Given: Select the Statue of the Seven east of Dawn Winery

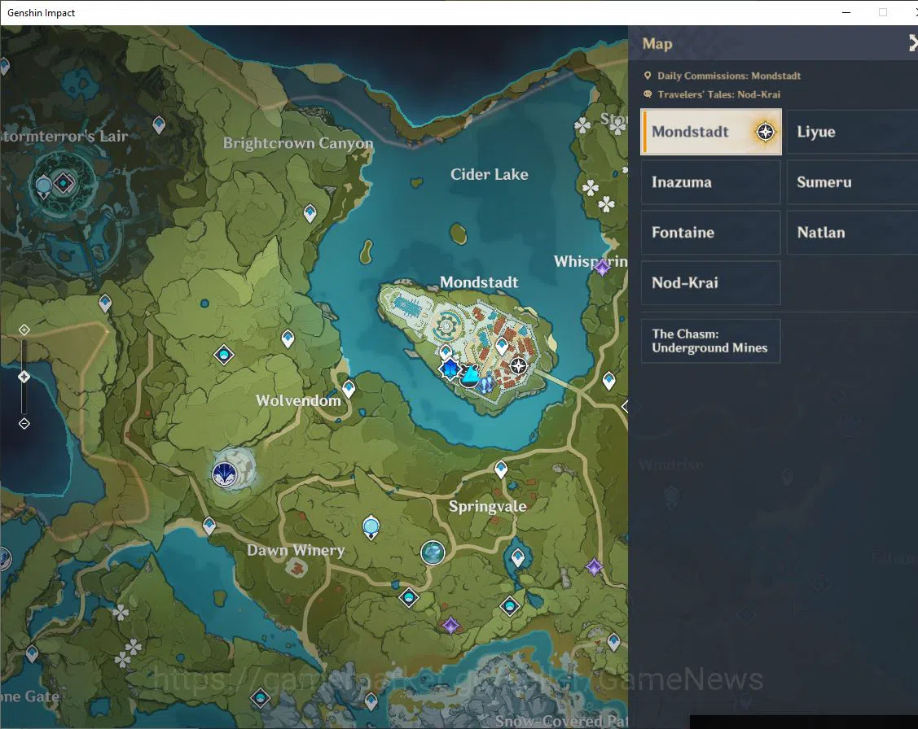Looking at the screenshot, I should click(371, 526).
